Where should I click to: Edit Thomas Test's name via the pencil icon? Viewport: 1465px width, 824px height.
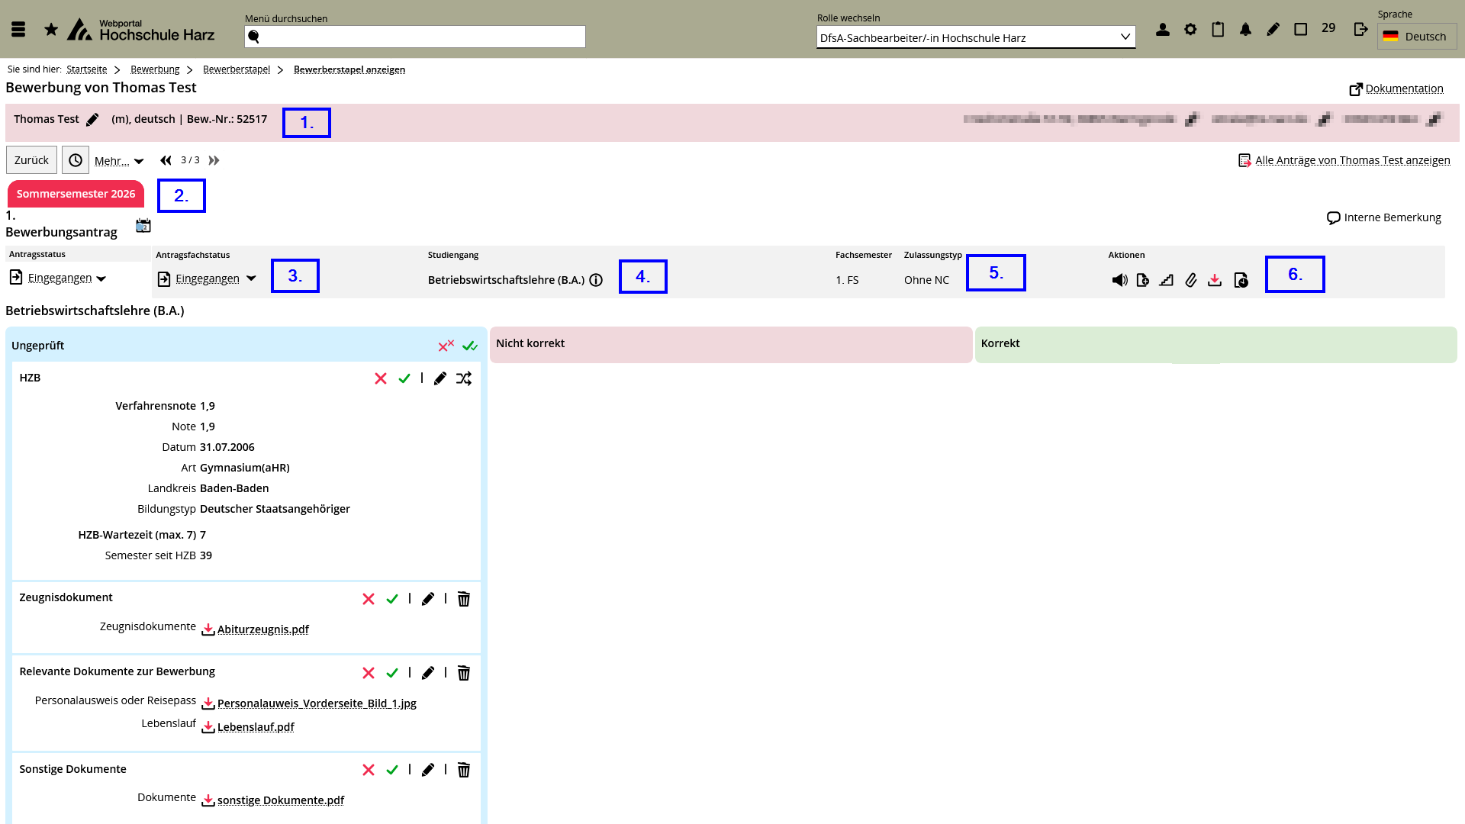92,120
